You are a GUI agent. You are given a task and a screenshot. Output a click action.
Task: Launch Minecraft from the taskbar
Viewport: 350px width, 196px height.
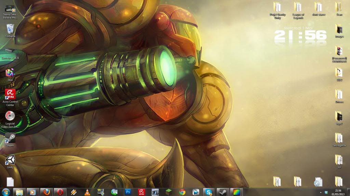click(x=169, y=192)
